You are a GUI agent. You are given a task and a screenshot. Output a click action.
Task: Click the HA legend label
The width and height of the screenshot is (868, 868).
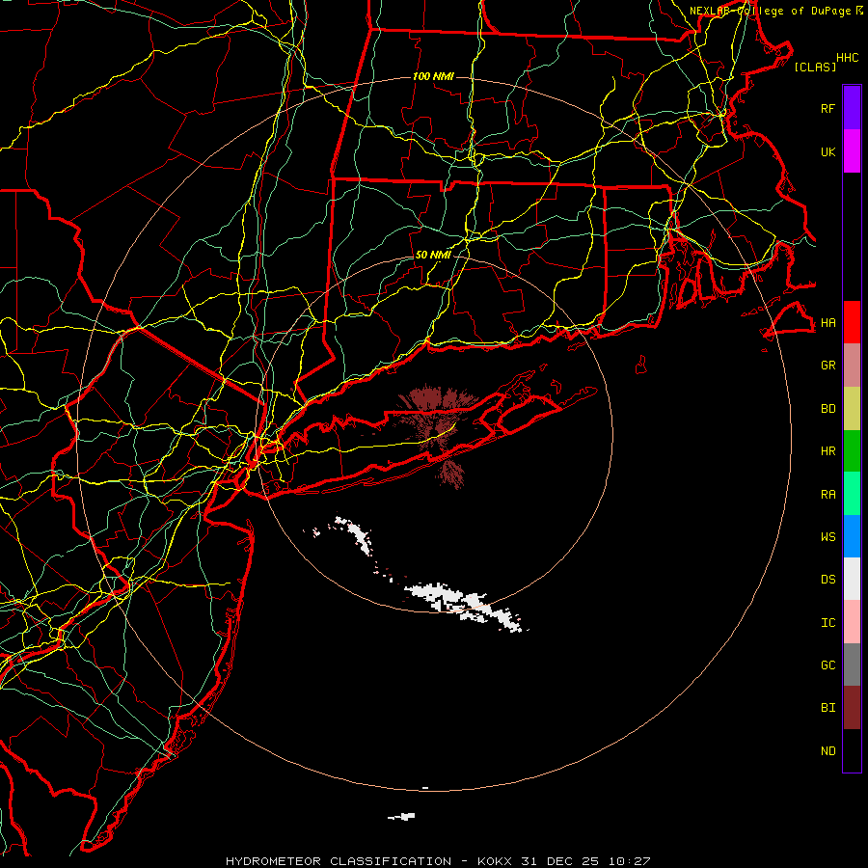click(827, 323)
